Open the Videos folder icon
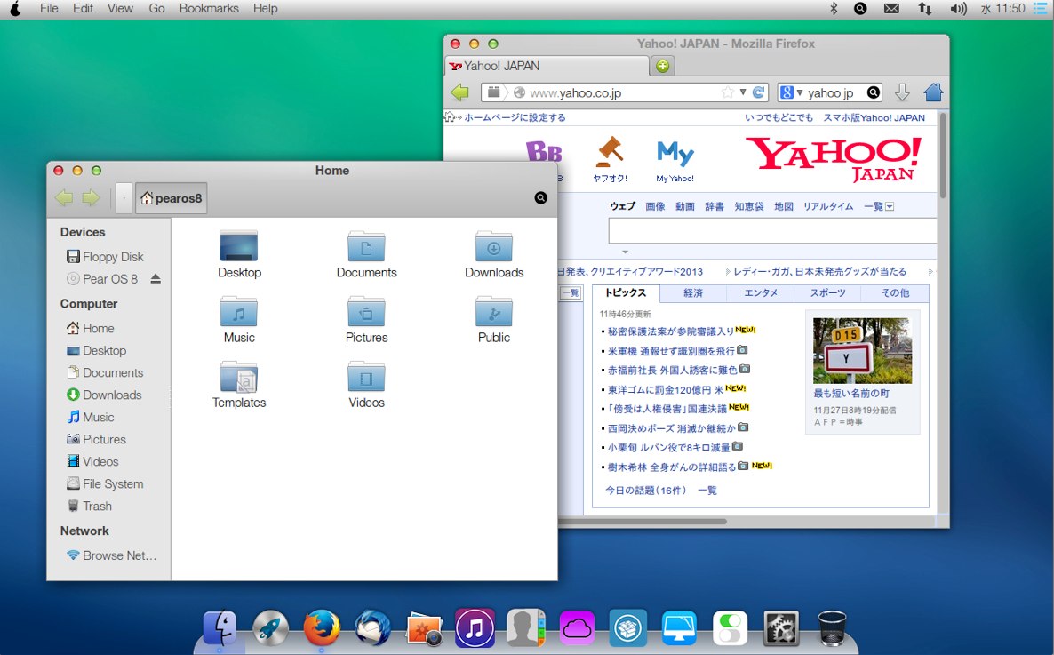 tap(366, 377)
